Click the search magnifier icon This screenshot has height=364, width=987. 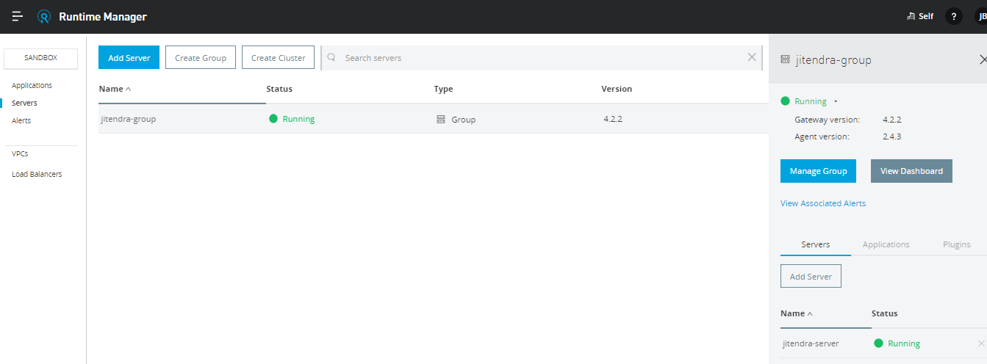tap(331, 57)
